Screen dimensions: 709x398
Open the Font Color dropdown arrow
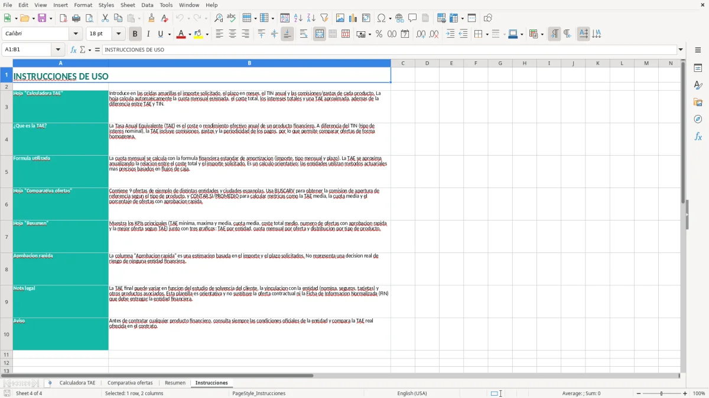click(190, 34)
